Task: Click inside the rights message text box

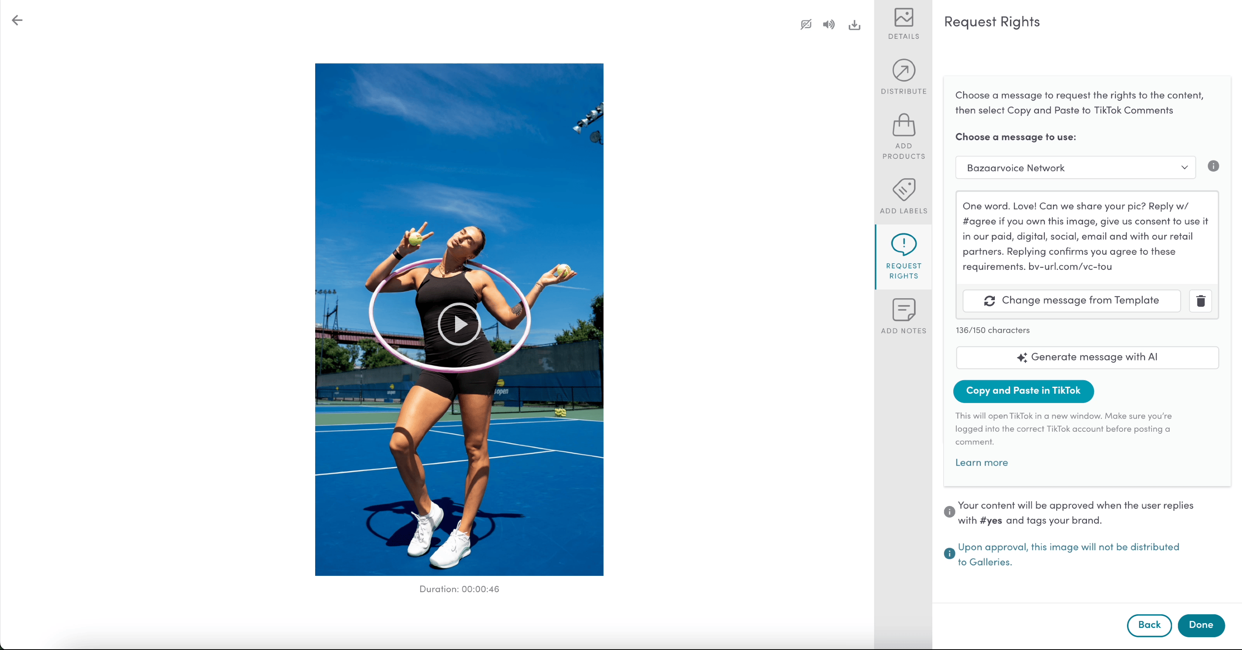Action: 1086,236
